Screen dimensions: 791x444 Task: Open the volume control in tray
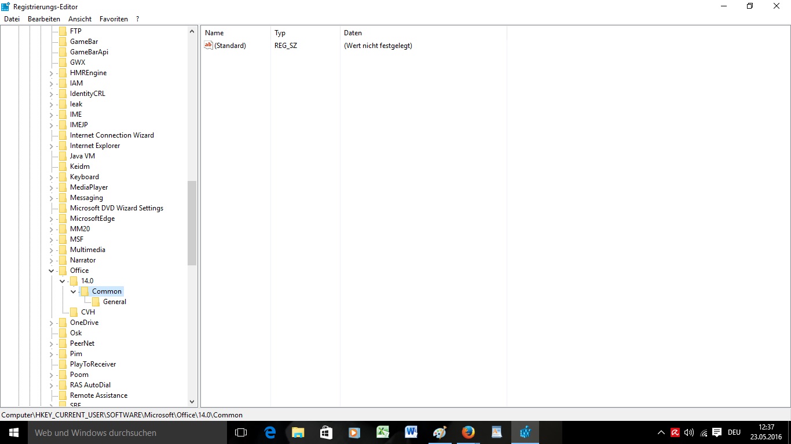[x=689, y=432]
